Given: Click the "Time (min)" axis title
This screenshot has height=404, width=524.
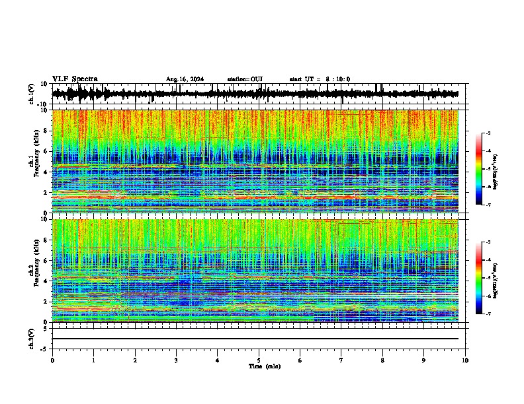Looking at the screenshot, I should tap(265, 366).
